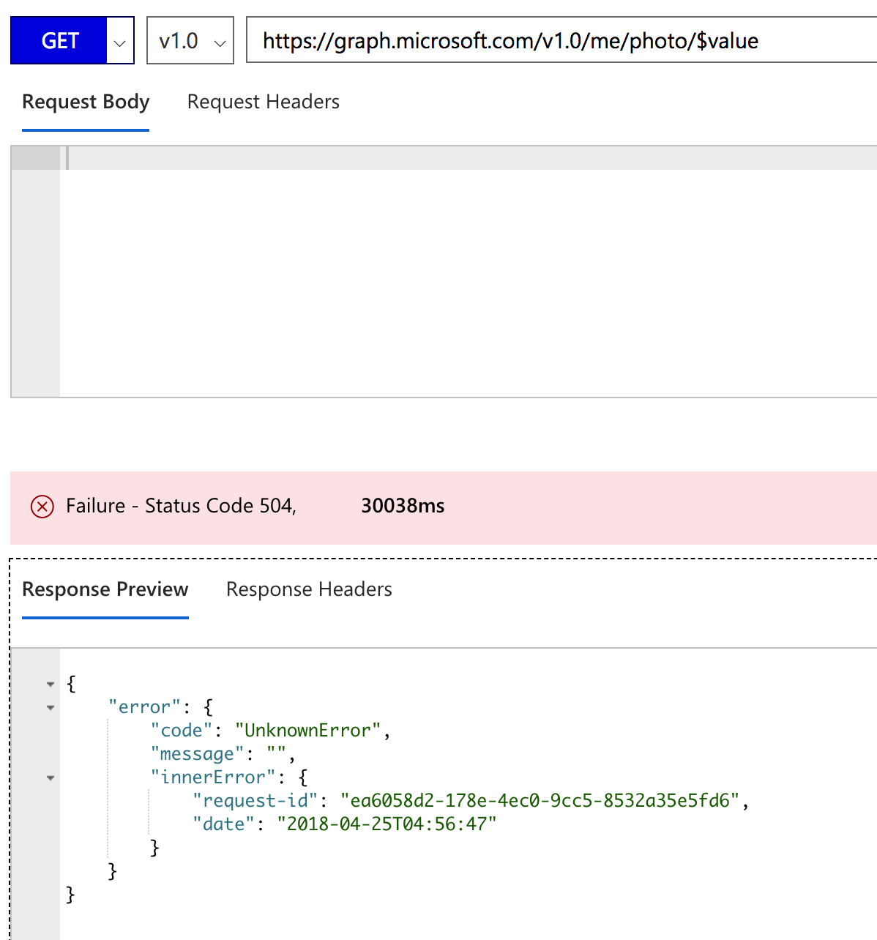Screen dimensions: 877x940
Task: Click the 30038ms response time
Action: [403, 506]
